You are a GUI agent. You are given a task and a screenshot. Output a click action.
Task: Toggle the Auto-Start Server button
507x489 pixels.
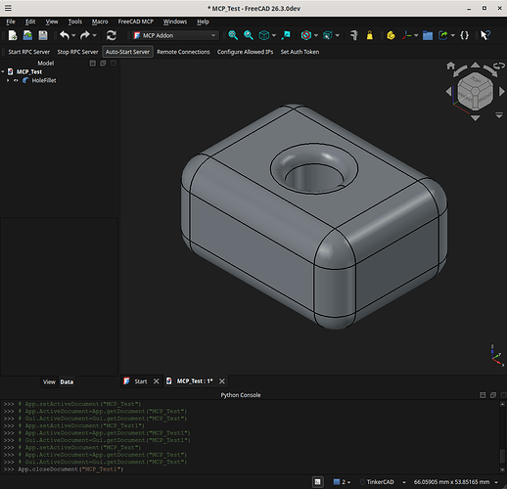point(127,52)
